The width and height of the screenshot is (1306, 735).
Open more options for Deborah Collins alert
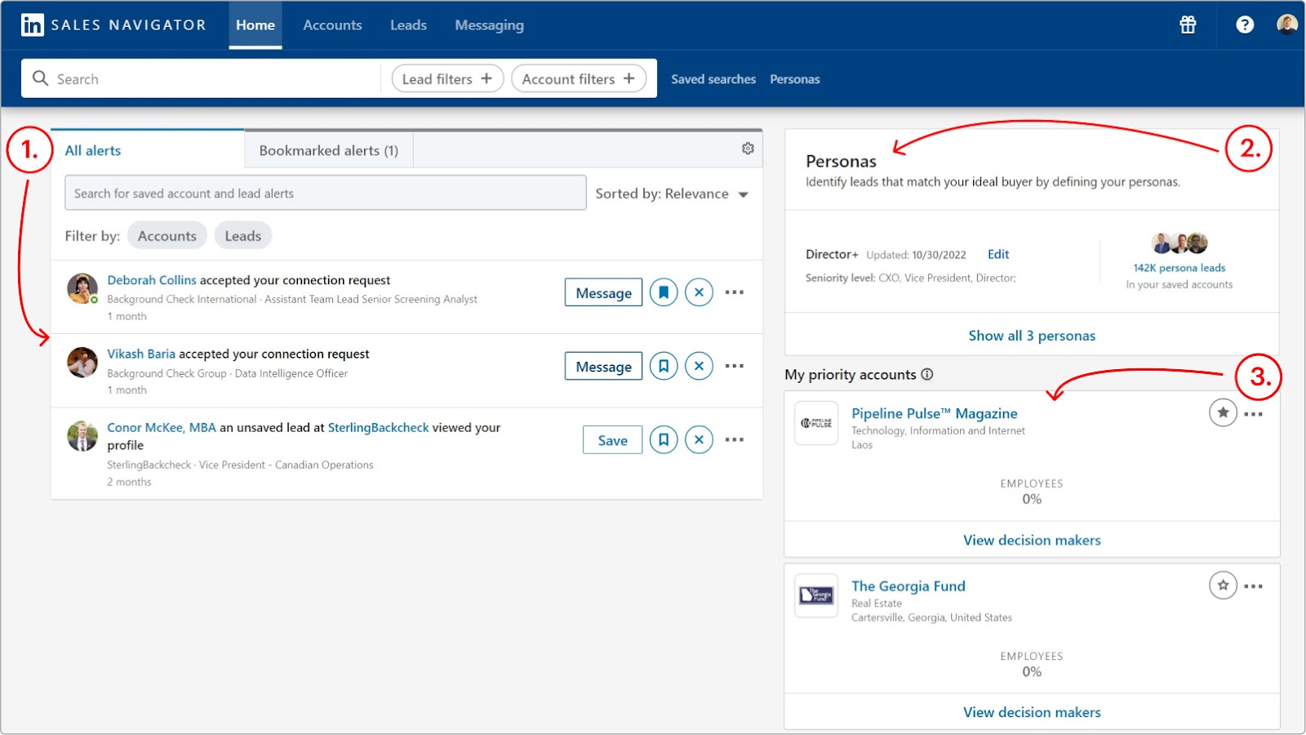click(735, 292)
